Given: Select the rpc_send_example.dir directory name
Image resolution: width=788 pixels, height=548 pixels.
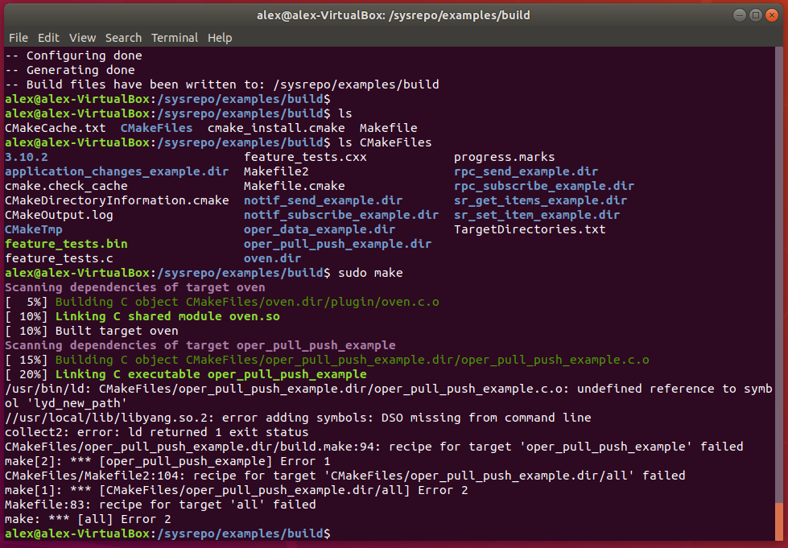Looking at the screenshot, I should (x=526, y=171).
